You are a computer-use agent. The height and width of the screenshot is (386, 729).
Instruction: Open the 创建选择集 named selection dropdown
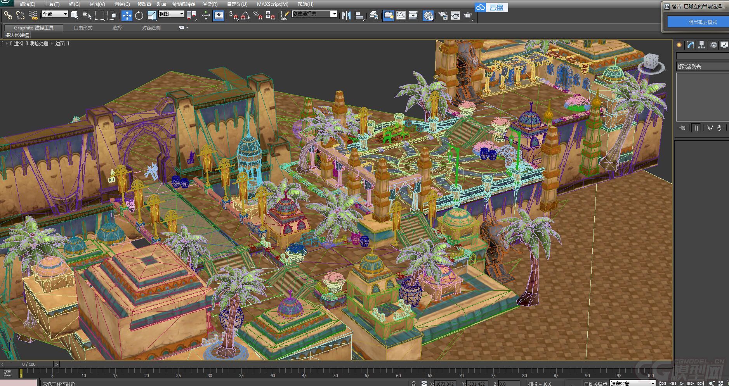coord(315,14)
